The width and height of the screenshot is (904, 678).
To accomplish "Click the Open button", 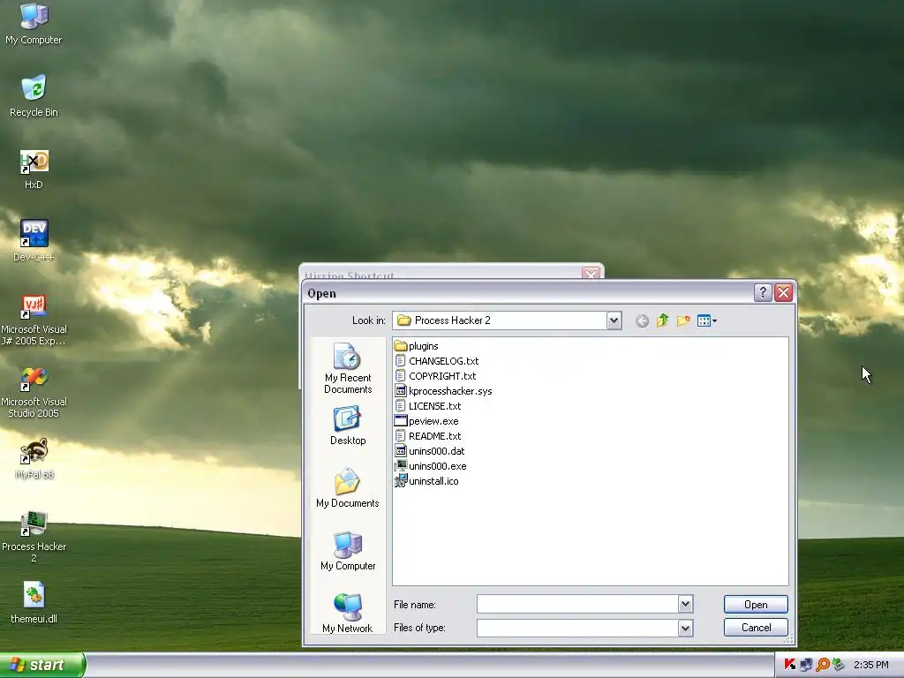I will coord(756,604).
